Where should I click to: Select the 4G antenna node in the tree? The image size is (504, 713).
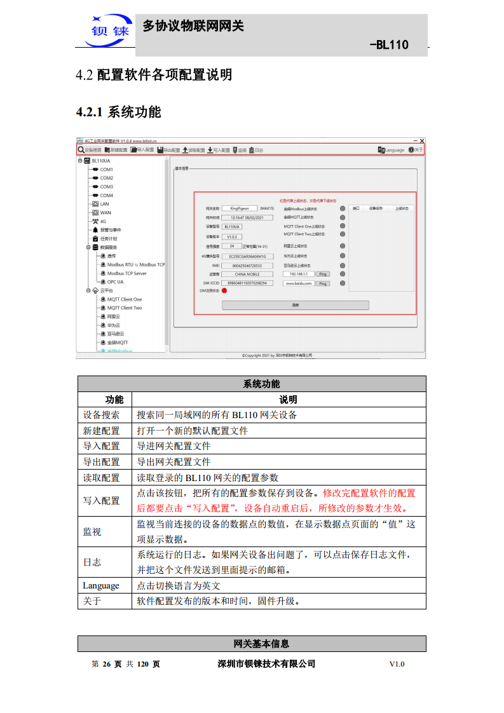point(99,221)
